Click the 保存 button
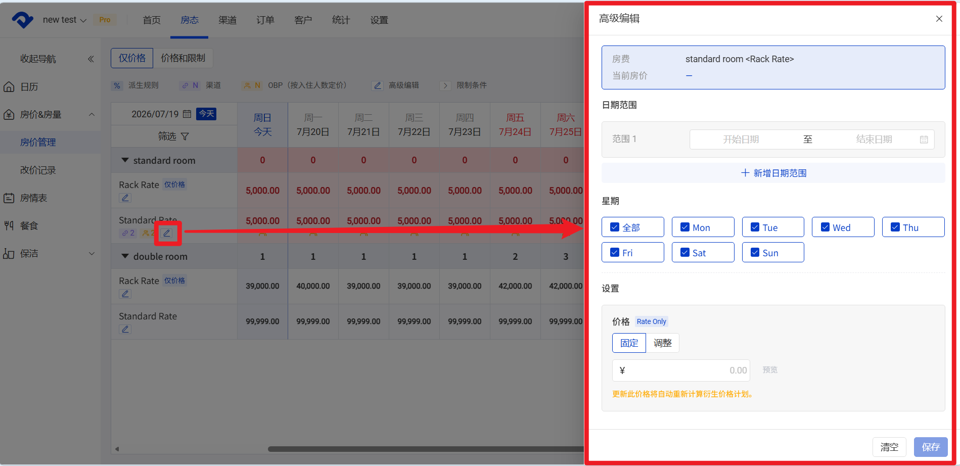 (x=931, y=447)
